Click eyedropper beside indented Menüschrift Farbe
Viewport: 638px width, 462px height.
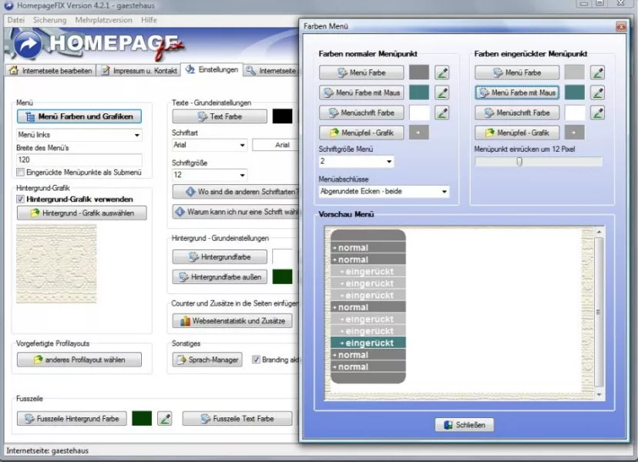pos(597,113)
